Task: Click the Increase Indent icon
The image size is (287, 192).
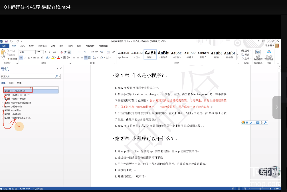Action: [x=96, y=52]
